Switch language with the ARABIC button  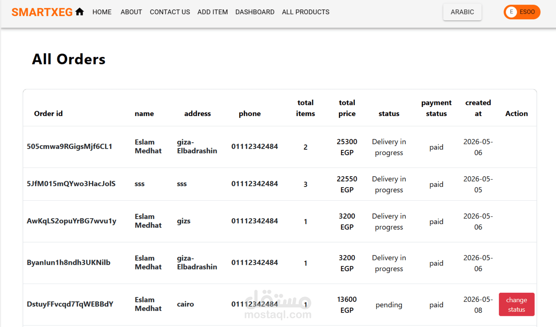click(462, 12)
